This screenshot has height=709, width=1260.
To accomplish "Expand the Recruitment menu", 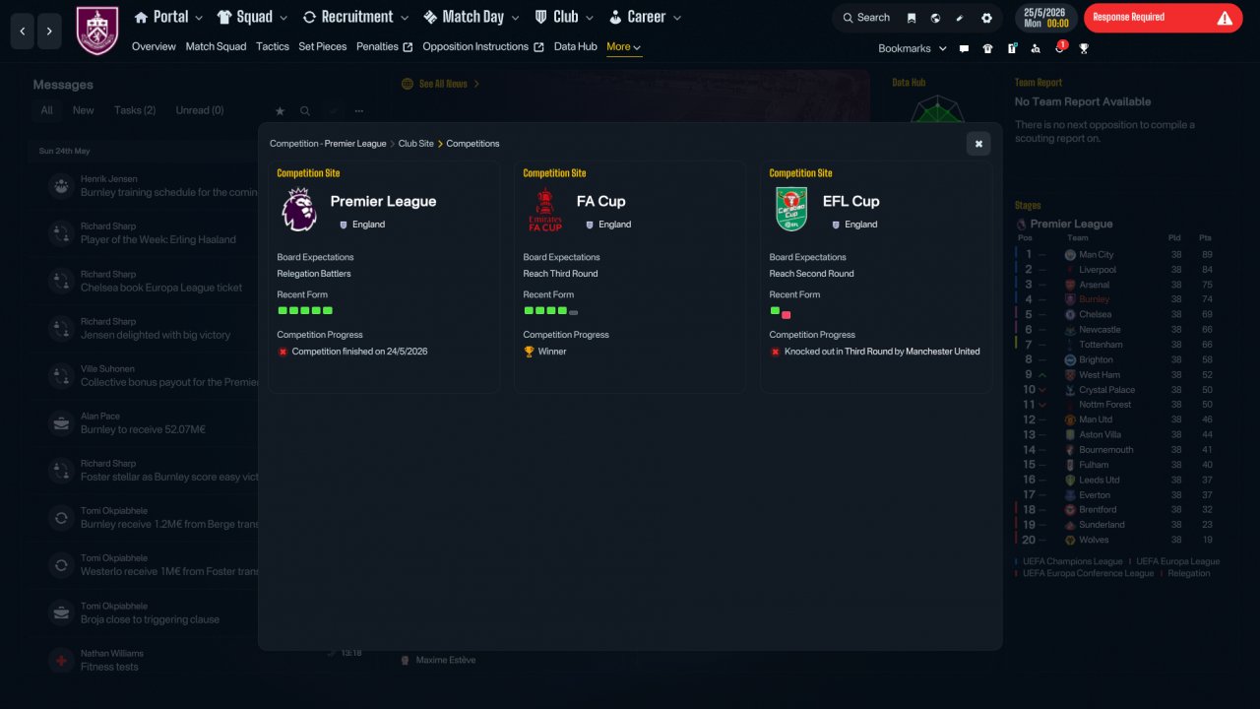I will pyautogui.click(x=355, y=17).
